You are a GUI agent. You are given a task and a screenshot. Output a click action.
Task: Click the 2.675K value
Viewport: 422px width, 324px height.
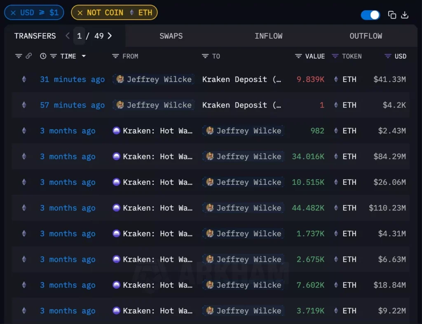click(x=310, y=259)
